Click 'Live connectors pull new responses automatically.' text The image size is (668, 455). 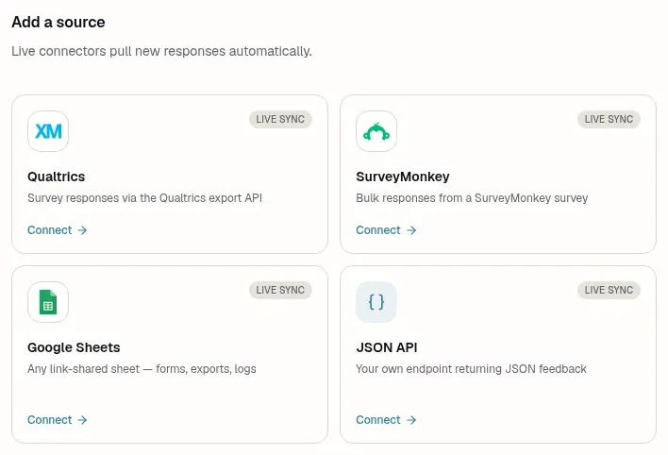coord(162,51)
